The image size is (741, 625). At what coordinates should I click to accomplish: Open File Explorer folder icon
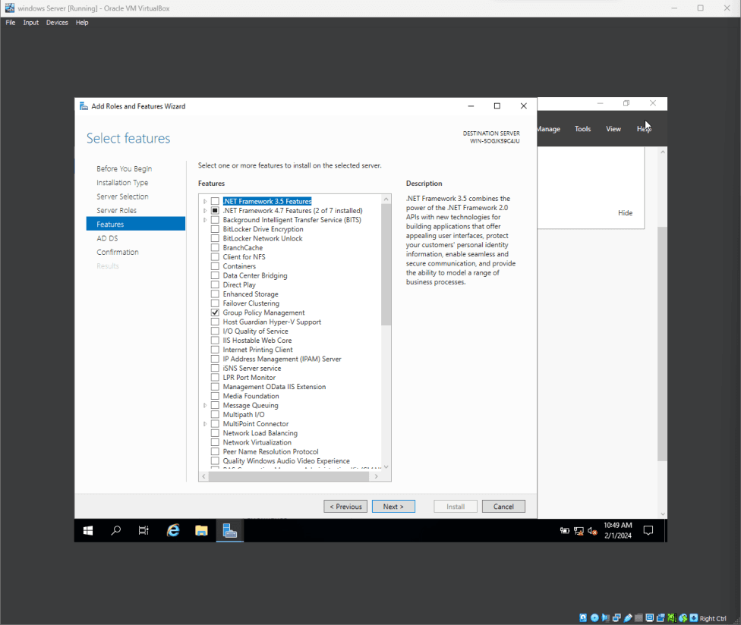point(201,531)
